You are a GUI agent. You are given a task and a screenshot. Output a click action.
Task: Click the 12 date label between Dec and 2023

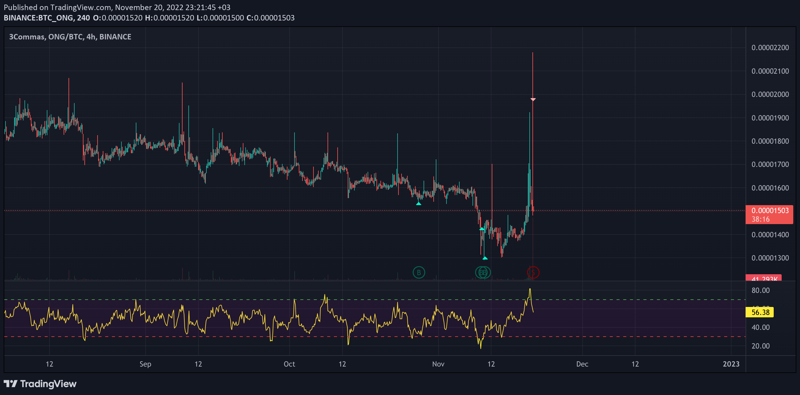(x=635, y=364)
